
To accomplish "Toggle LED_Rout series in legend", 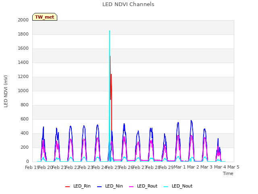I will tap(143, 186).
